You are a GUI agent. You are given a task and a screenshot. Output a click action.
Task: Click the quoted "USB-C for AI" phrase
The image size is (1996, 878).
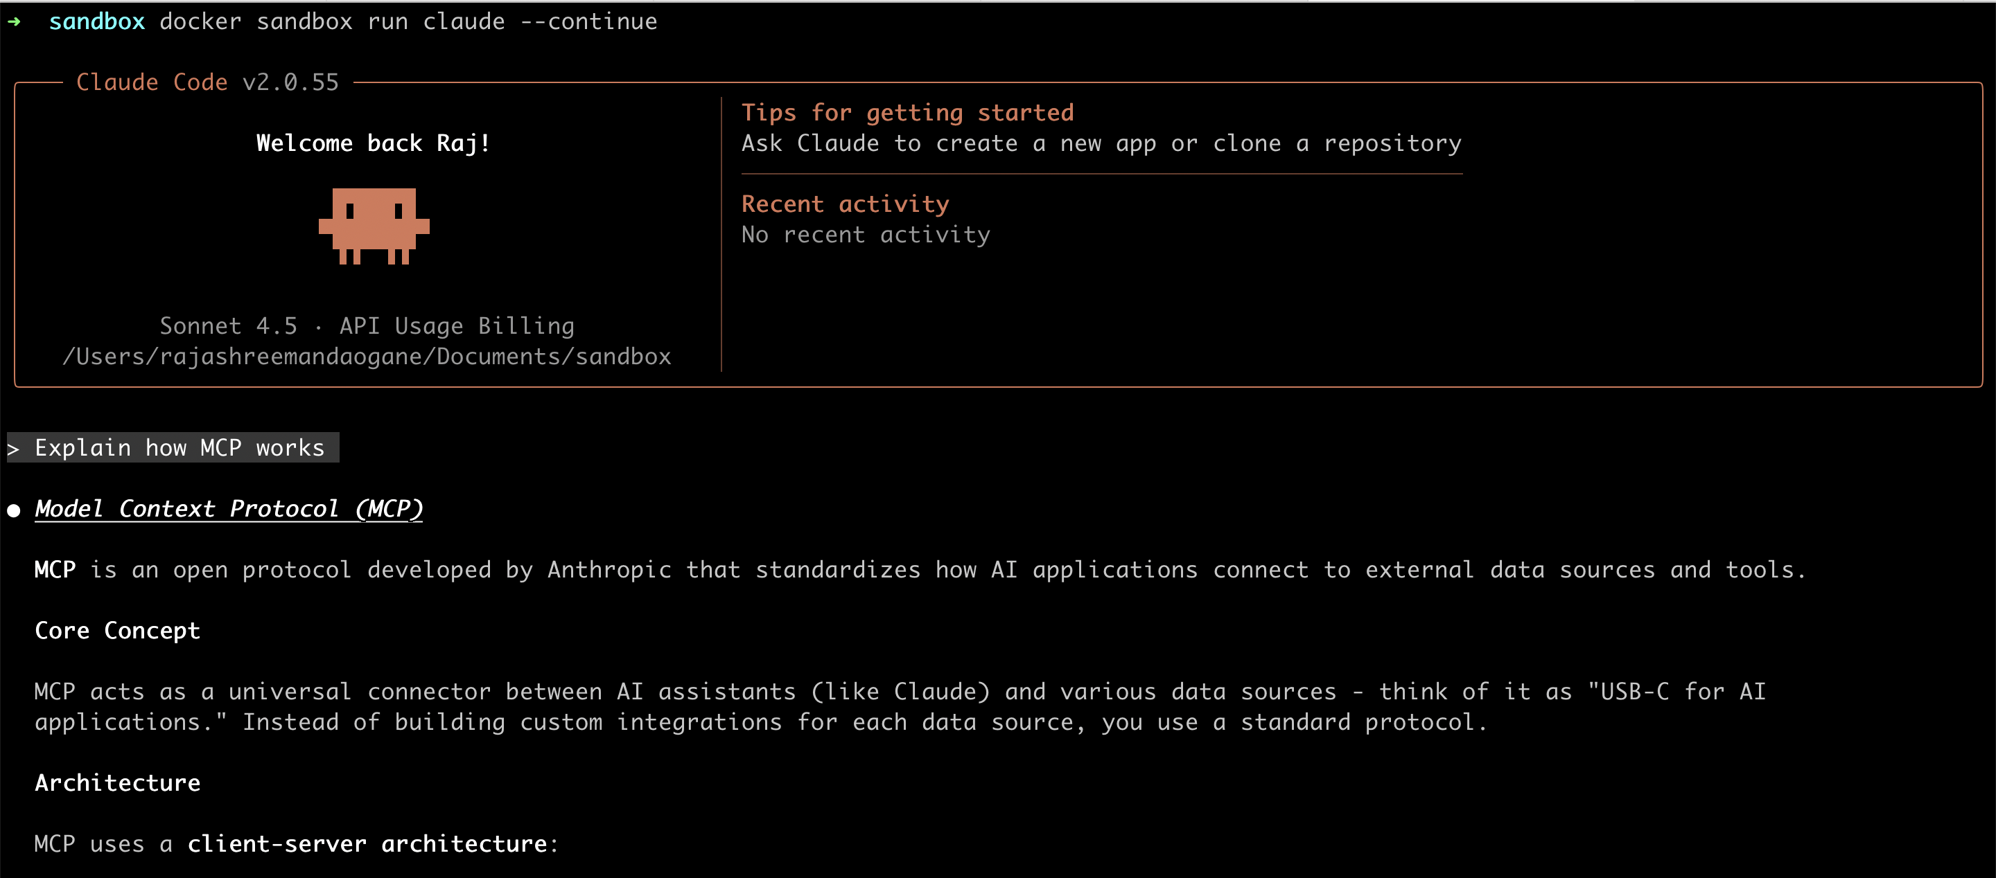point(1677,692)
